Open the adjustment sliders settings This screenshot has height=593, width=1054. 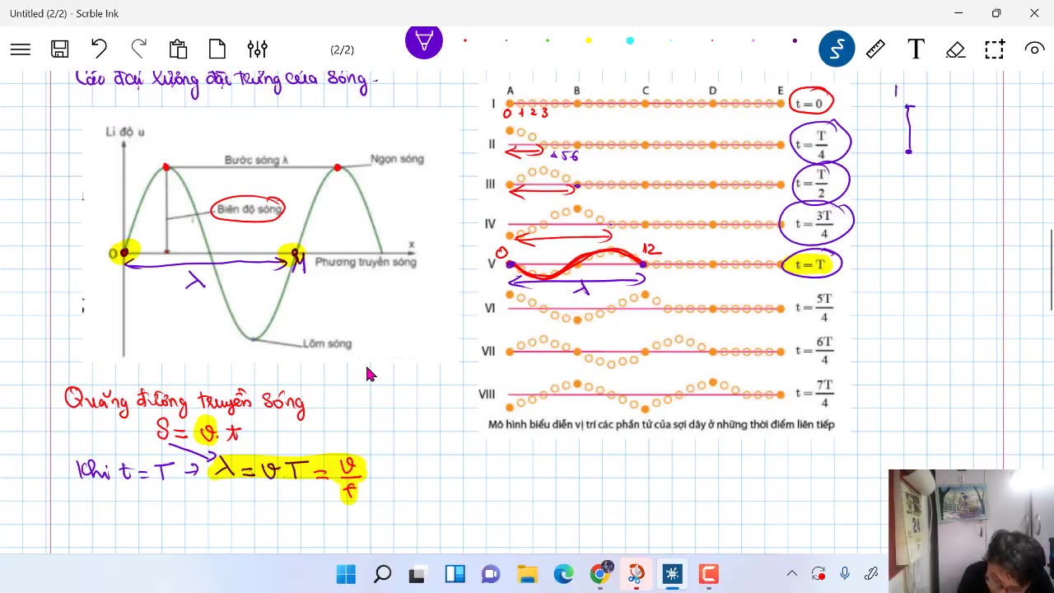click(257, 49)
